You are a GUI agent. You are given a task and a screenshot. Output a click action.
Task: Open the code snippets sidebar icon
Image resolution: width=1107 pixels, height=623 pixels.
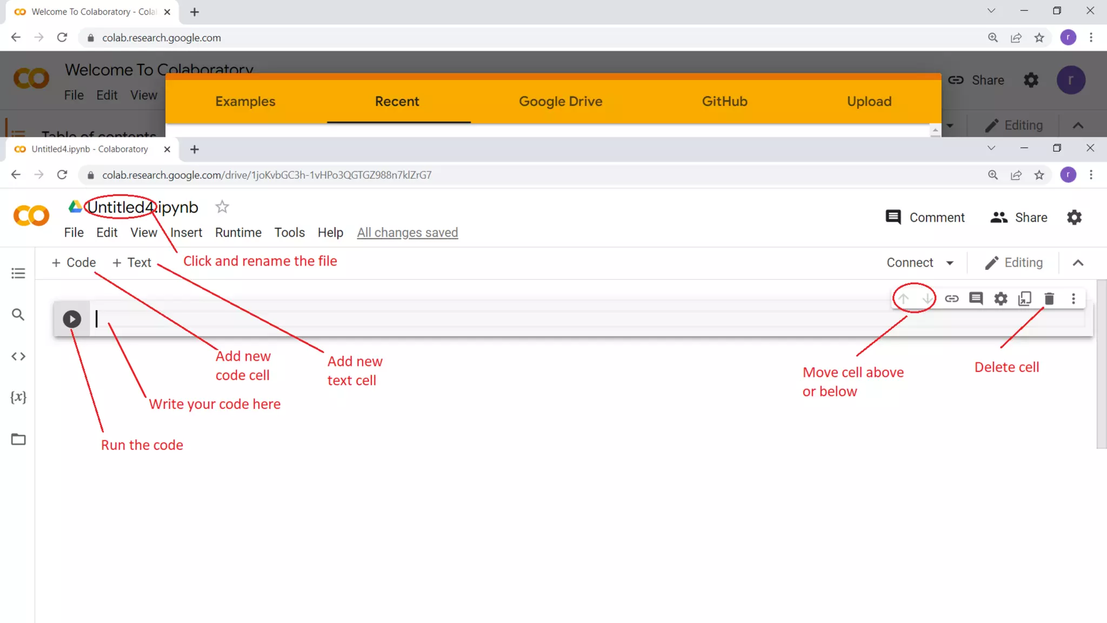pyautogui.click(x=18, y=356)
